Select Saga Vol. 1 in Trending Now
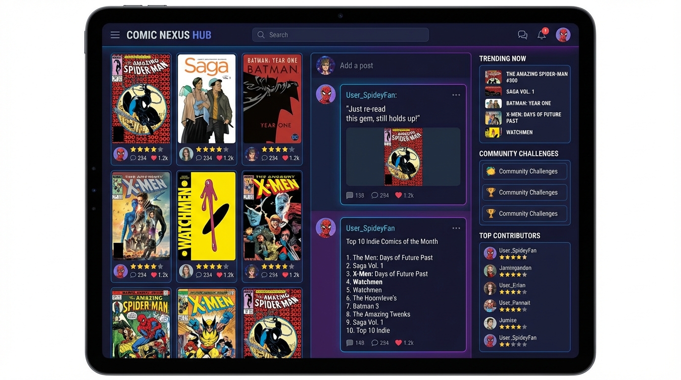The image size is (681, 380). click(520, 92)
